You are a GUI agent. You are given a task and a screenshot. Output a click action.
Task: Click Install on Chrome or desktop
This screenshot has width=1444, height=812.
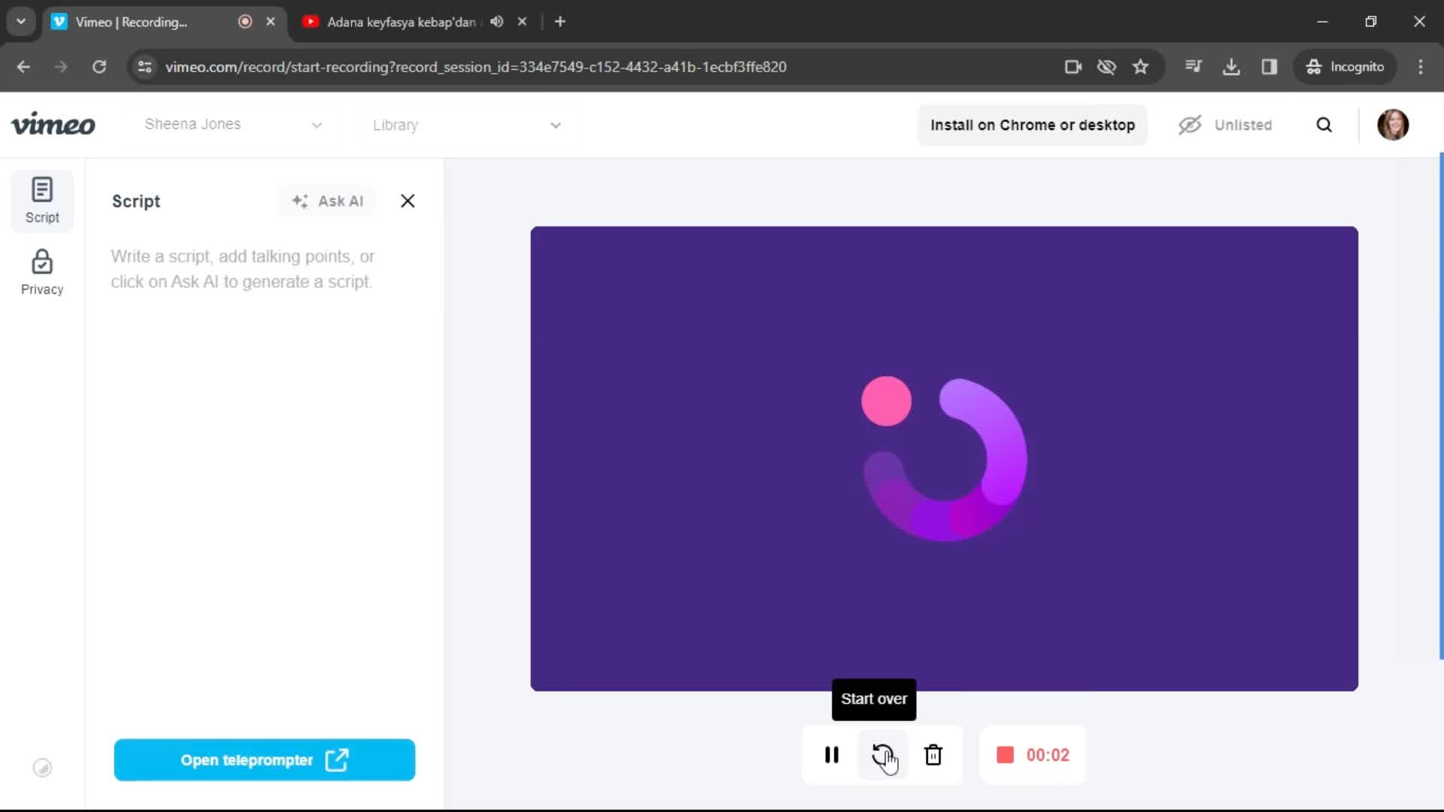[1033, 124]
